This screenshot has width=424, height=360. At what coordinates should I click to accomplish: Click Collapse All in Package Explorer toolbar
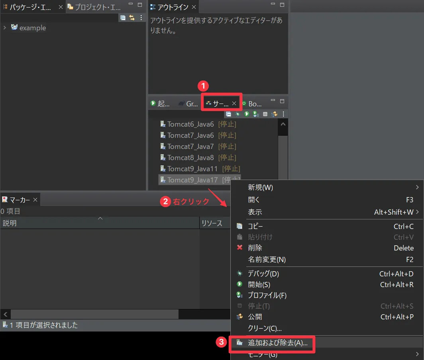click(x=123, y=18)
